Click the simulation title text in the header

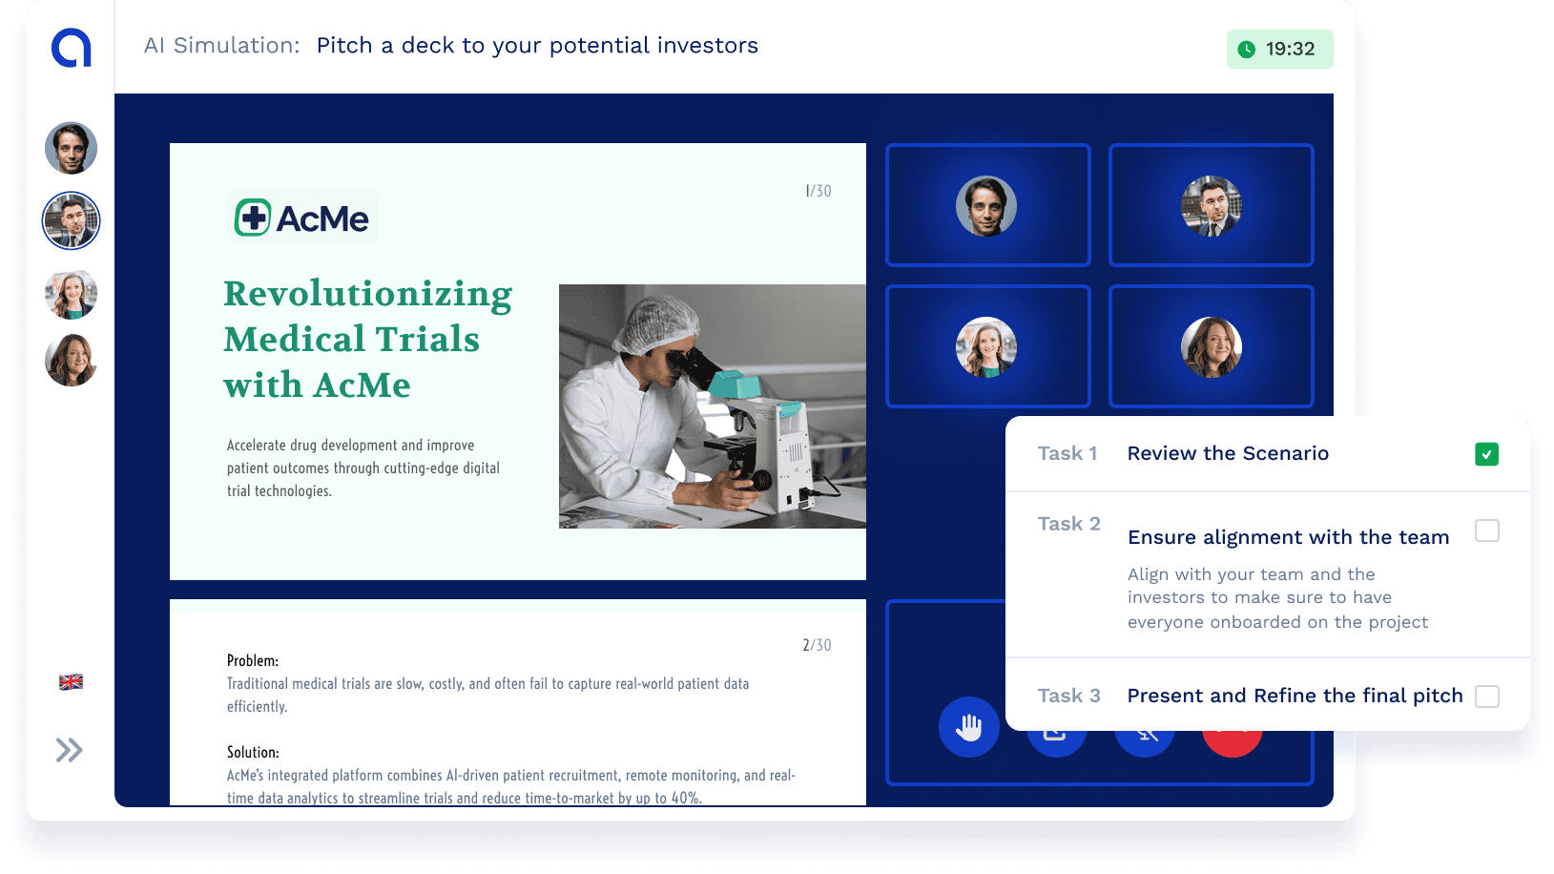coord(536,46)
